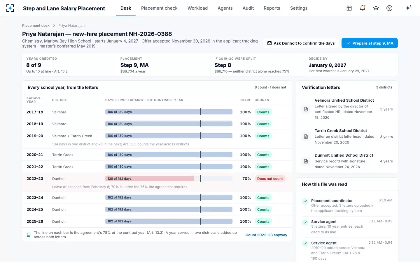This screenshot has height=262, width=420.
Task: Open the sparkle assistant icon
Action: (408, 8)
